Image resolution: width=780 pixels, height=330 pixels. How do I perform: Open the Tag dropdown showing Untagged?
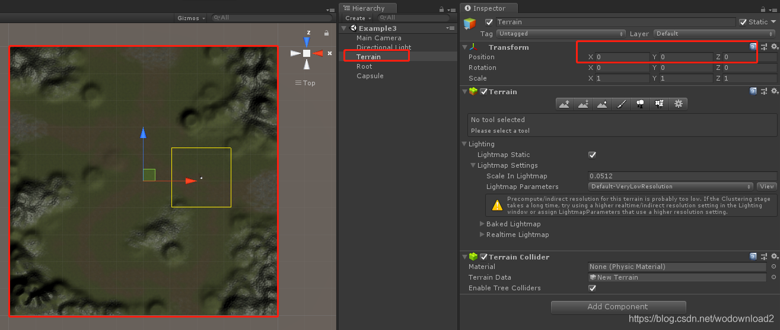561,34
